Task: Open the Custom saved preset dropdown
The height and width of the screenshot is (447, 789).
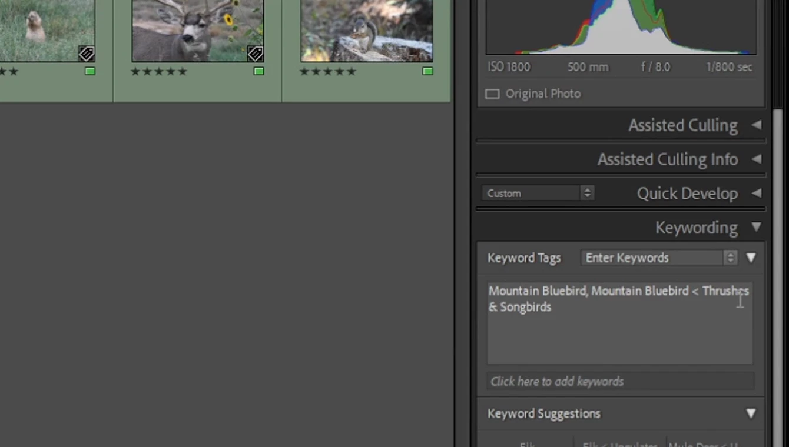Action: click(538, 193)
